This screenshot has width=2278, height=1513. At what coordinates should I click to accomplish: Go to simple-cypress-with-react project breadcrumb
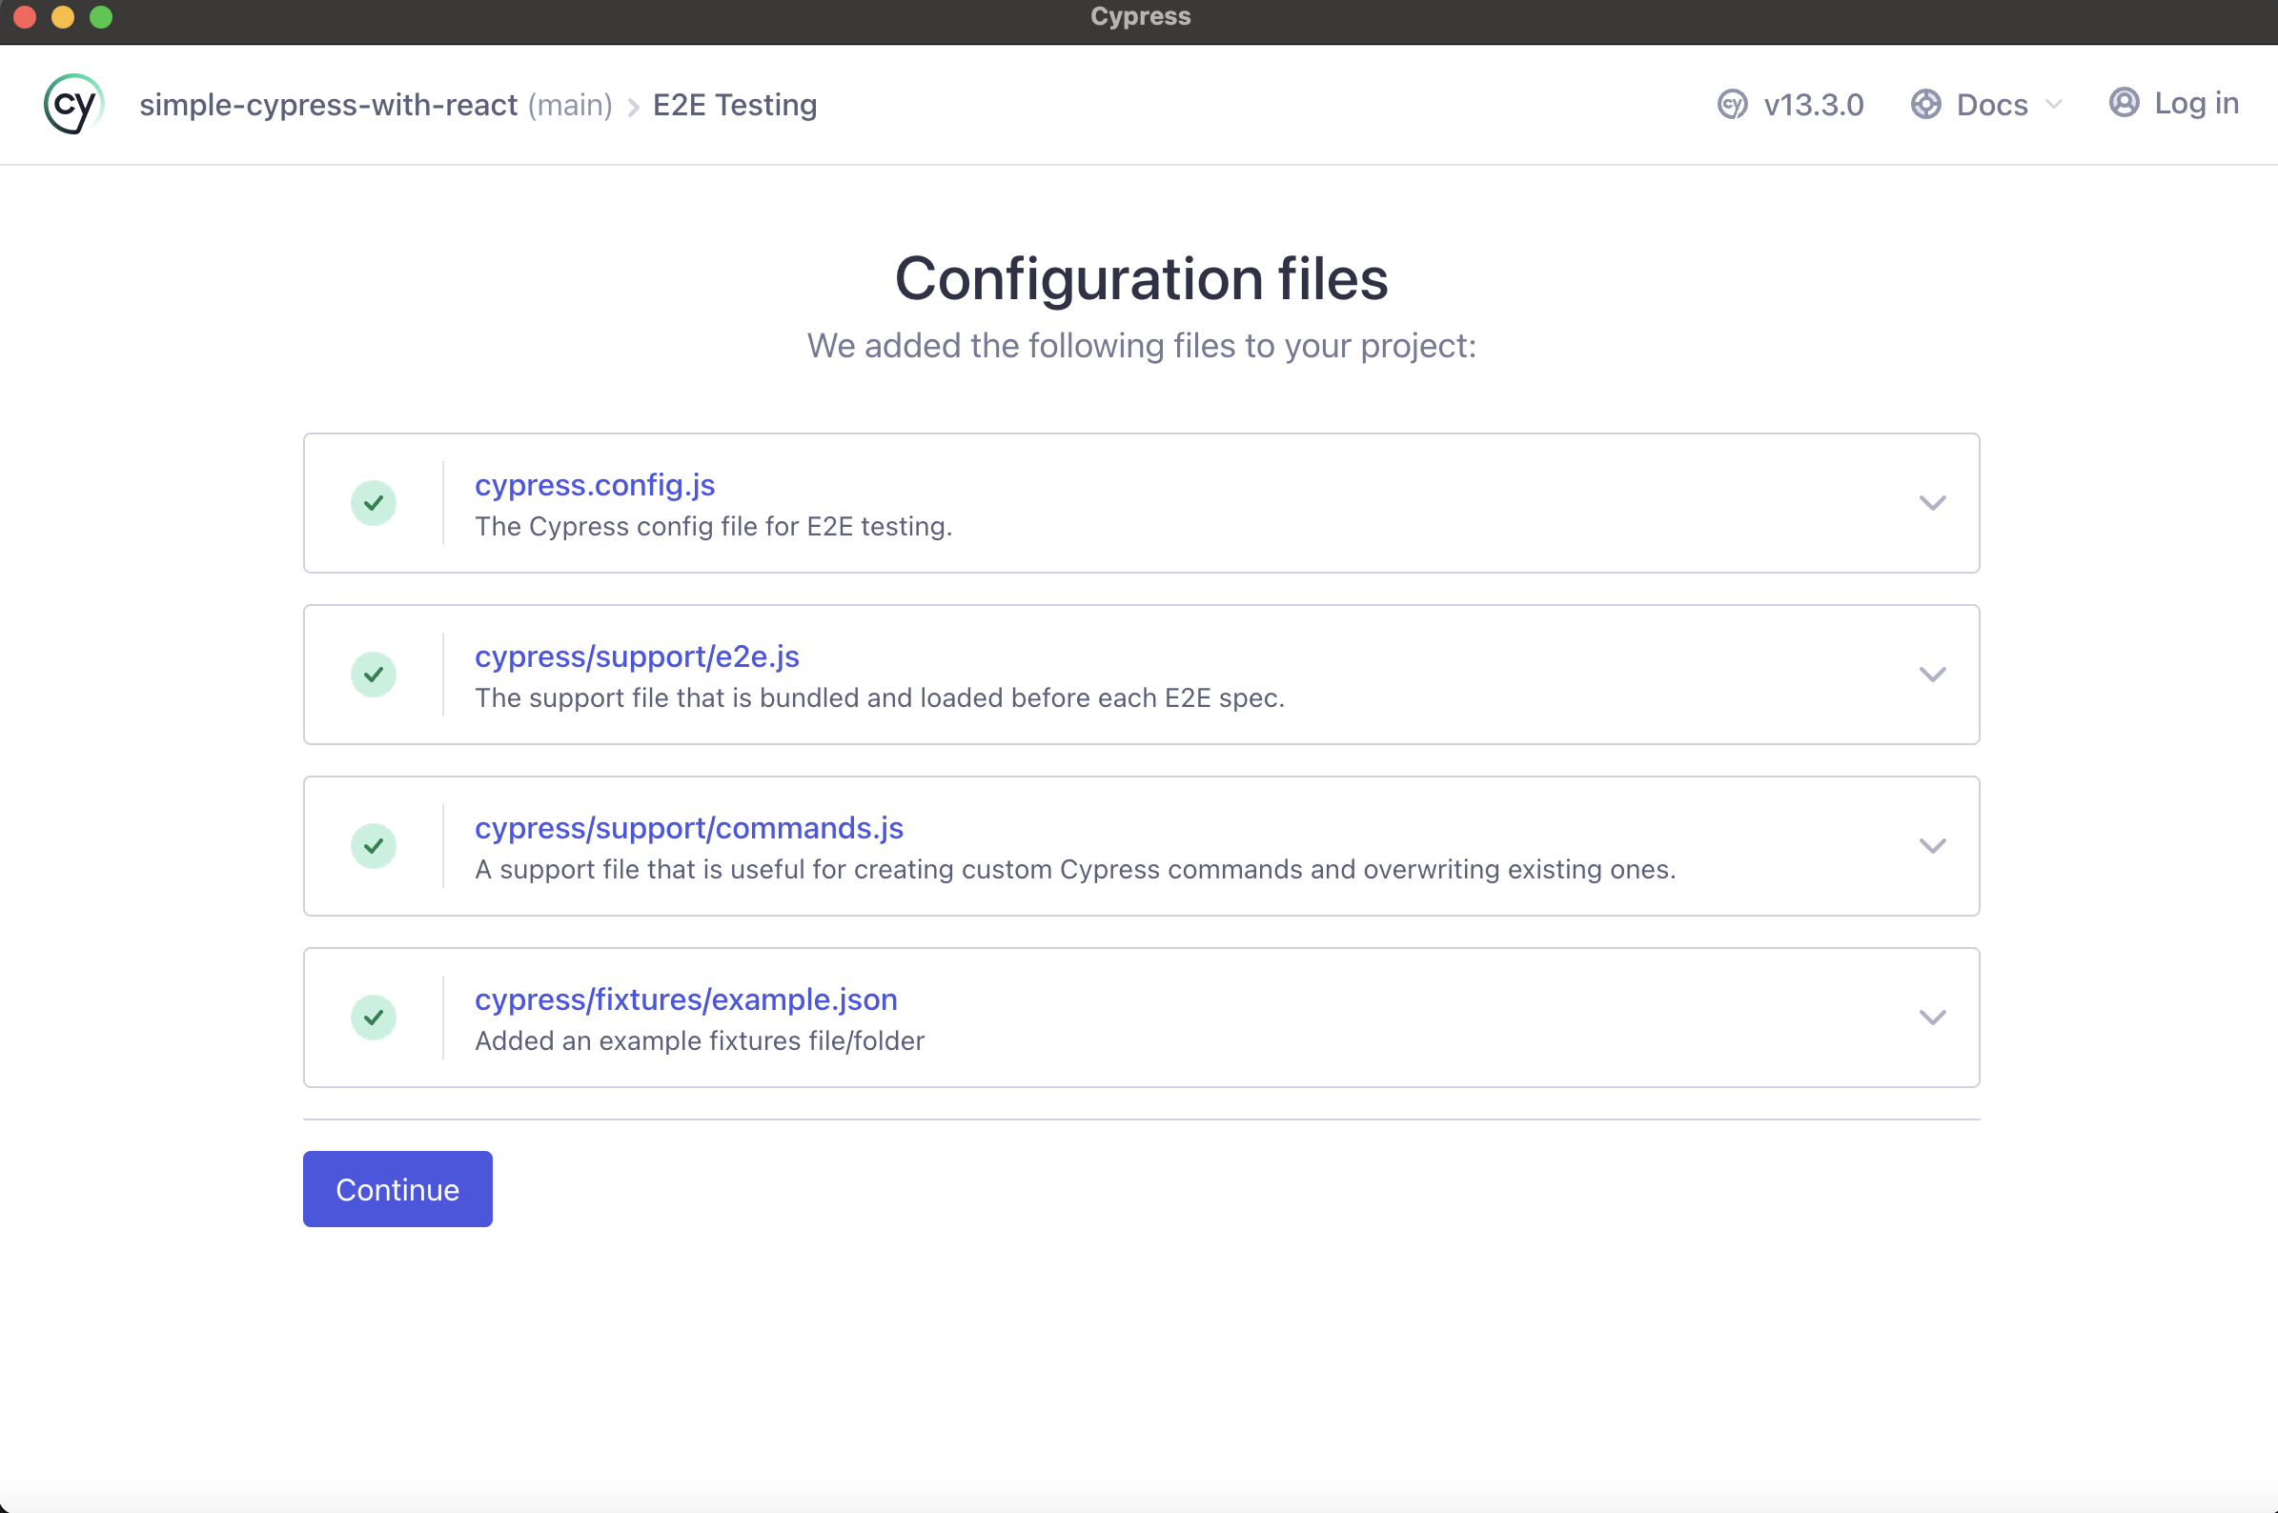pyautogui.click(x=328, y=104)
